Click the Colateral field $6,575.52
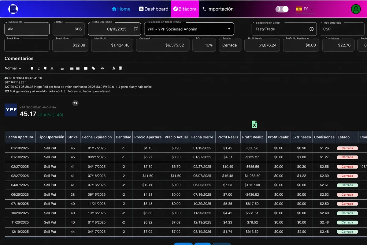 pyautogui.click(x=163, y=45)
